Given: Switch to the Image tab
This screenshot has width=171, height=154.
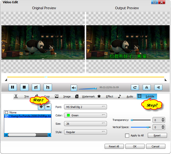Looking at the screenshot, I should click(67, 97).
